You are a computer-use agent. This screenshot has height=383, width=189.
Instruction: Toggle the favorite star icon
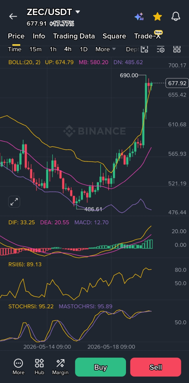coord(157,16)
